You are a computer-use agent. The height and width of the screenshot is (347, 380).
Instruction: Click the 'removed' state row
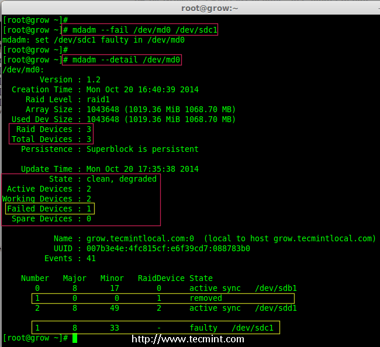click(206, 298)
